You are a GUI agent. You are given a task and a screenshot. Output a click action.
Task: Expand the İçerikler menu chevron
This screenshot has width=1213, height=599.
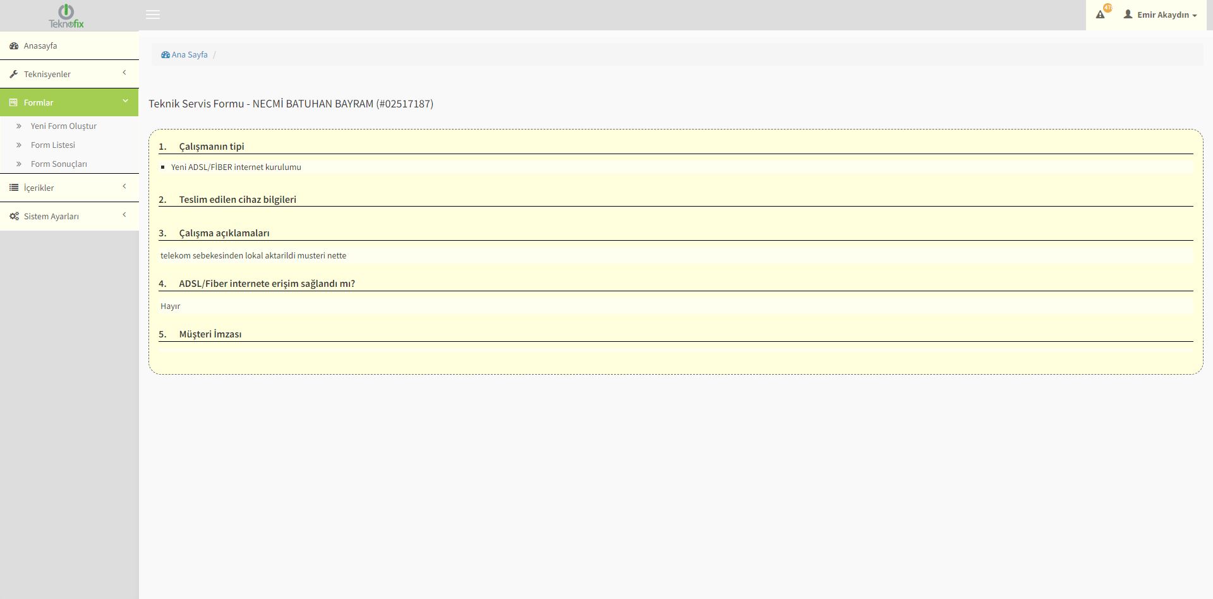coord(124,186)
